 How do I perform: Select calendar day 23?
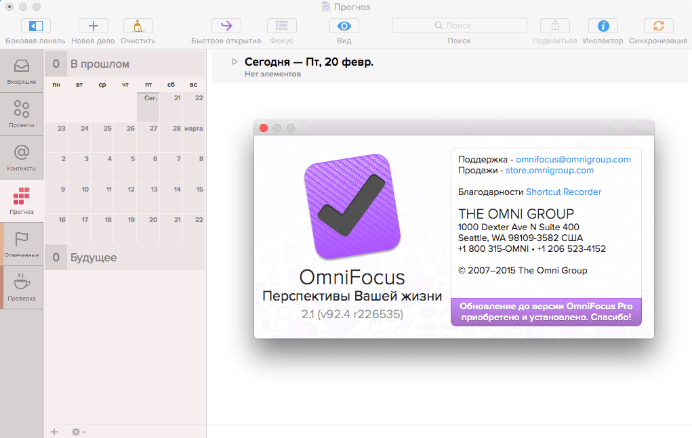pyautogui.click(x=56, y=137)
